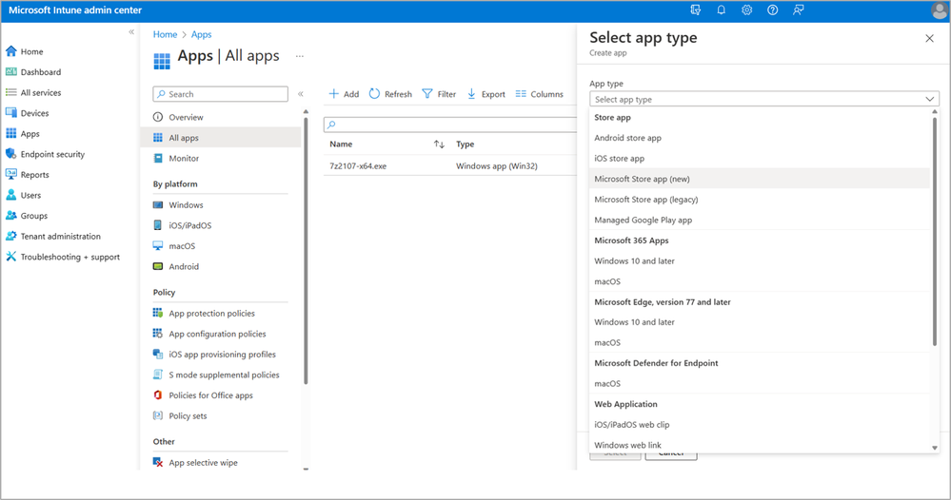The image size is (951, 500).
Task: Choose macOS under Microsoft Defender for Endpoint
Action: click(760, 383)
